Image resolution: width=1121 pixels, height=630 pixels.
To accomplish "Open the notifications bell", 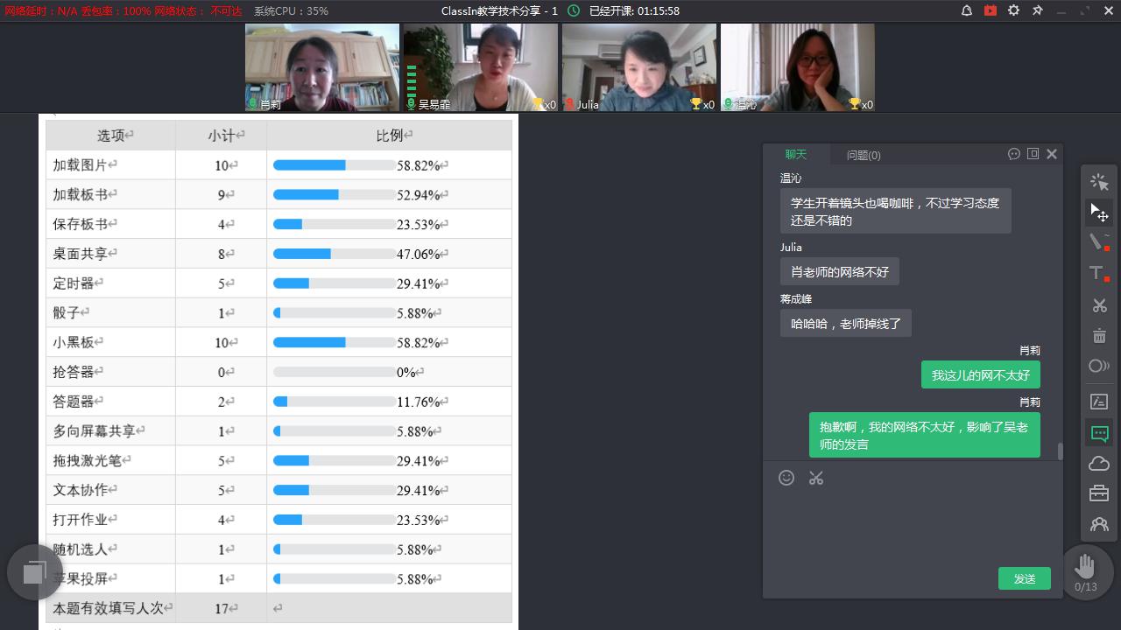I will (967, 10).
